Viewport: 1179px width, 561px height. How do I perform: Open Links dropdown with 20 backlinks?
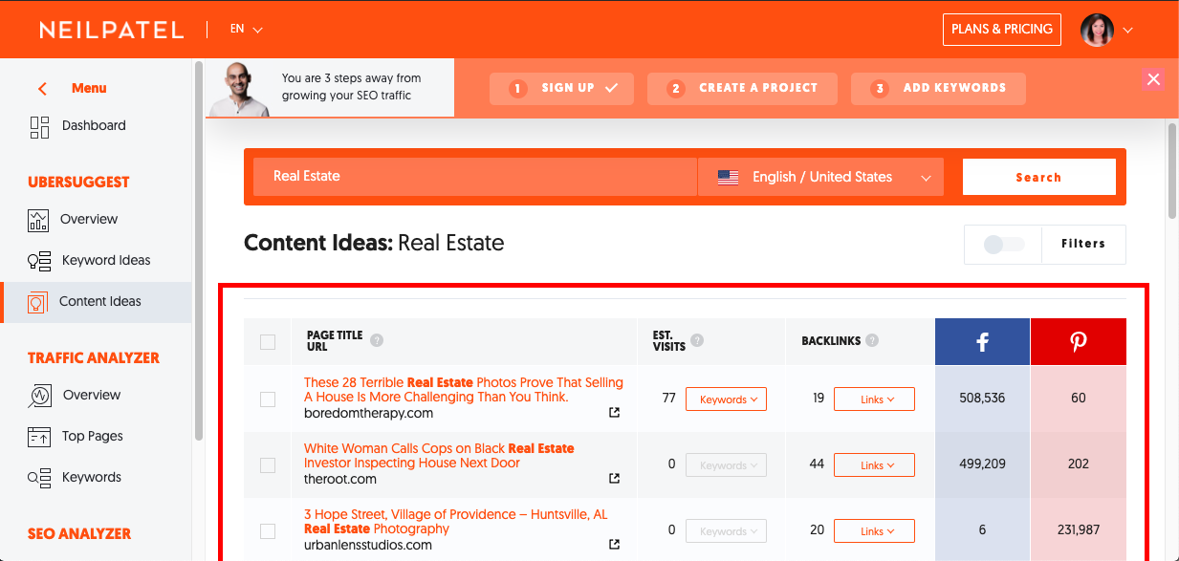coord(874,531)
